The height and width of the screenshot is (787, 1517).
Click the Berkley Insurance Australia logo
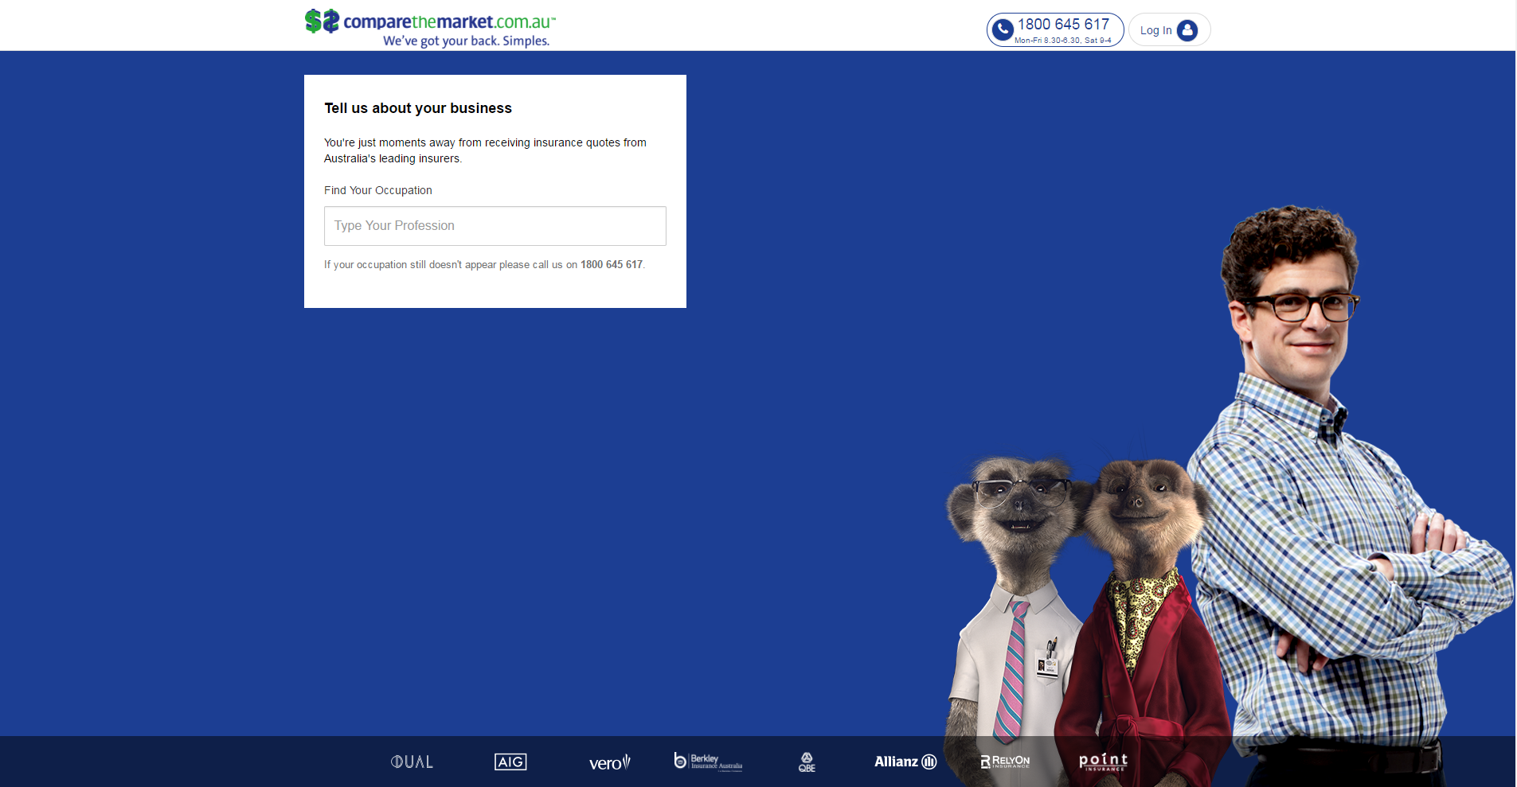708,762
